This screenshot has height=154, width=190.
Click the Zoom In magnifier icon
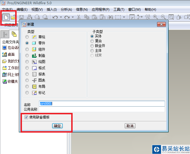(x=155, y=17)
